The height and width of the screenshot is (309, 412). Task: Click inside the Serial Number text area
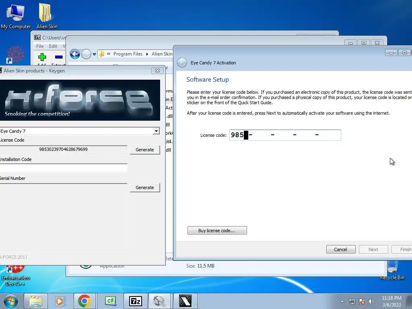[63, 217]
